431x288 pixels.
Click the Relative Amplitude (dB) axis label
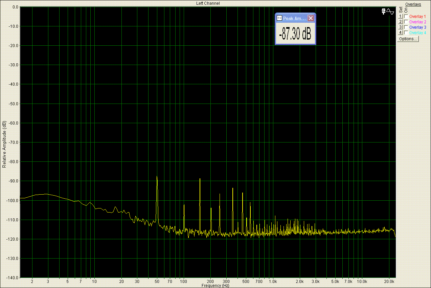[x=4, y=144]
